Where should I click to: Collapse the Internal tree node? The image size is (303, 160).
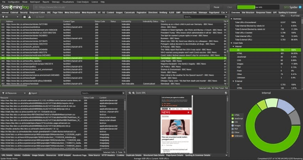[x=233, y=46]
